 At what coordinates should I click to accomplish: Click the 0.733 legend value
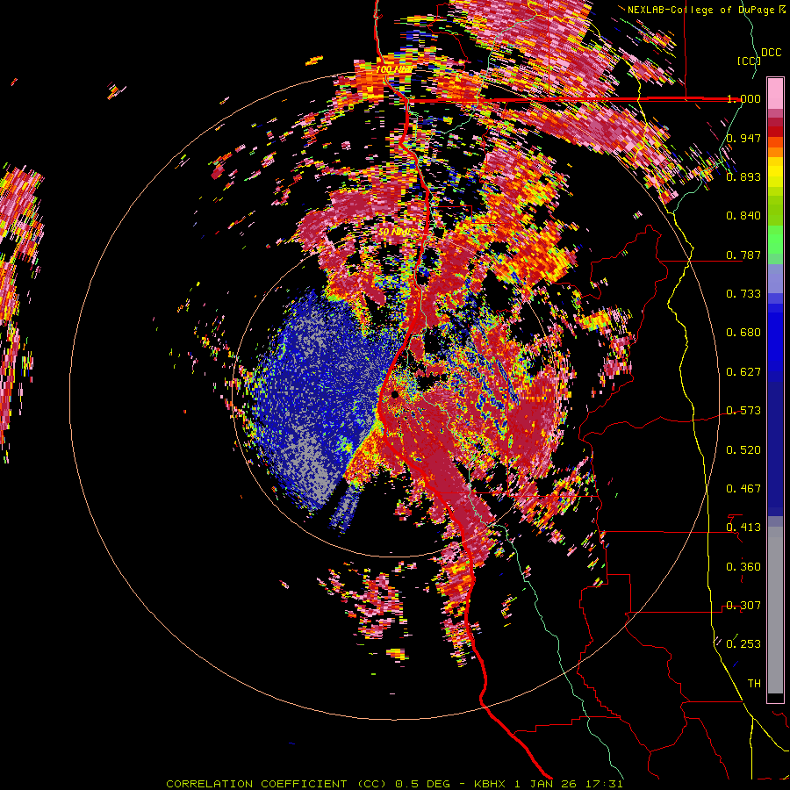(x=743, y=294)
